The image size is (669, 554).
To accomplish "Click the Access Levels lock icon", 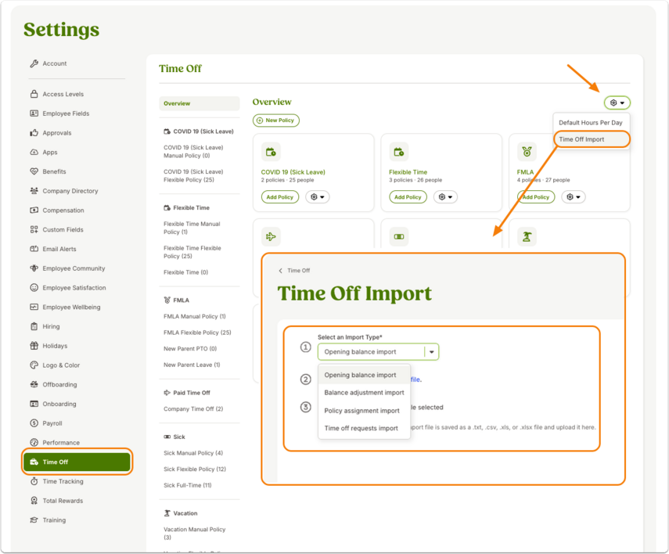I will [34, 94].
